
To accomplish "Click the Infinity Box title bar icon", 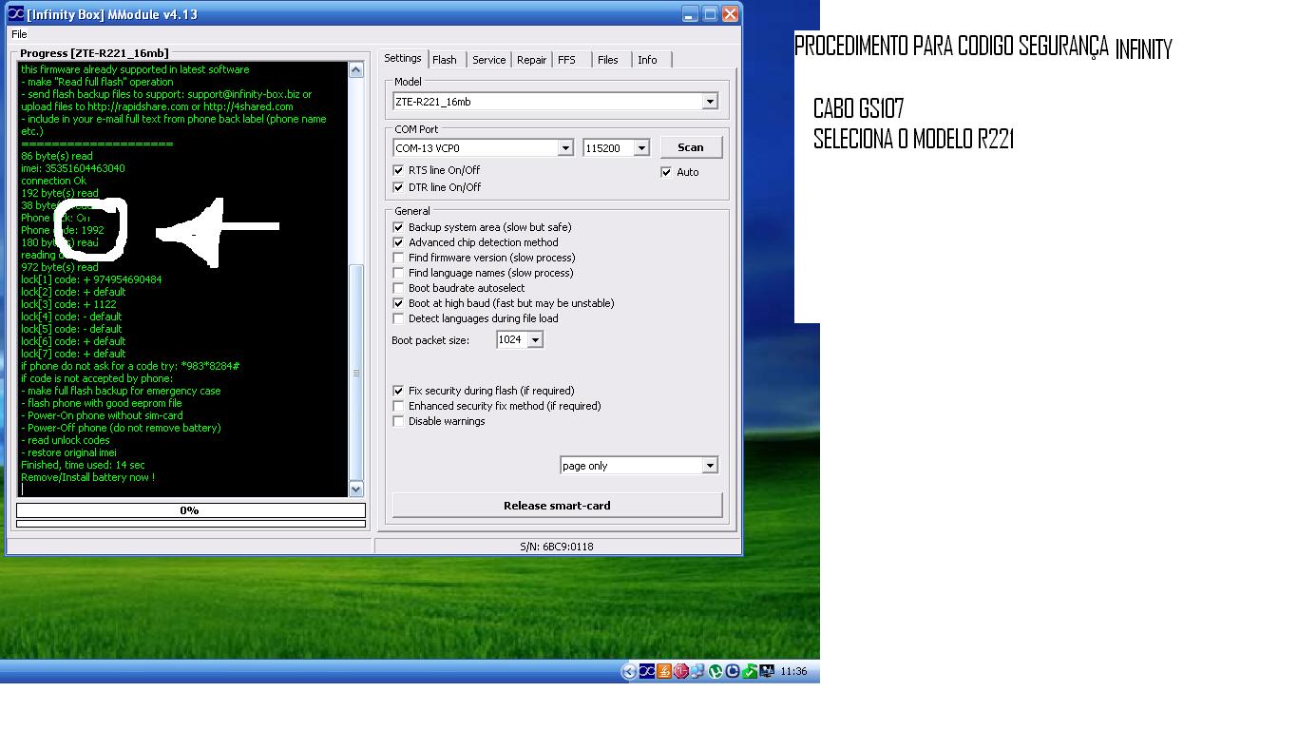I will click(15, 14).
